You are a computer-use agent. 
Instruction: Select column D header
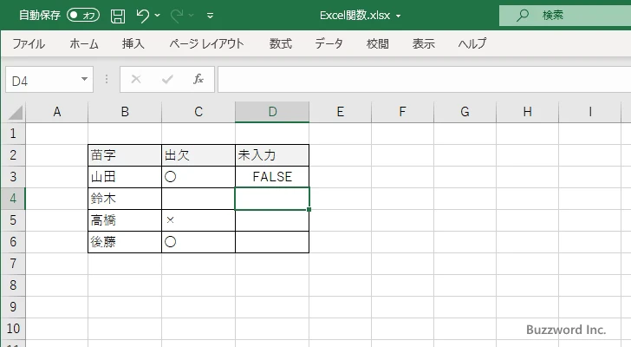272,112
